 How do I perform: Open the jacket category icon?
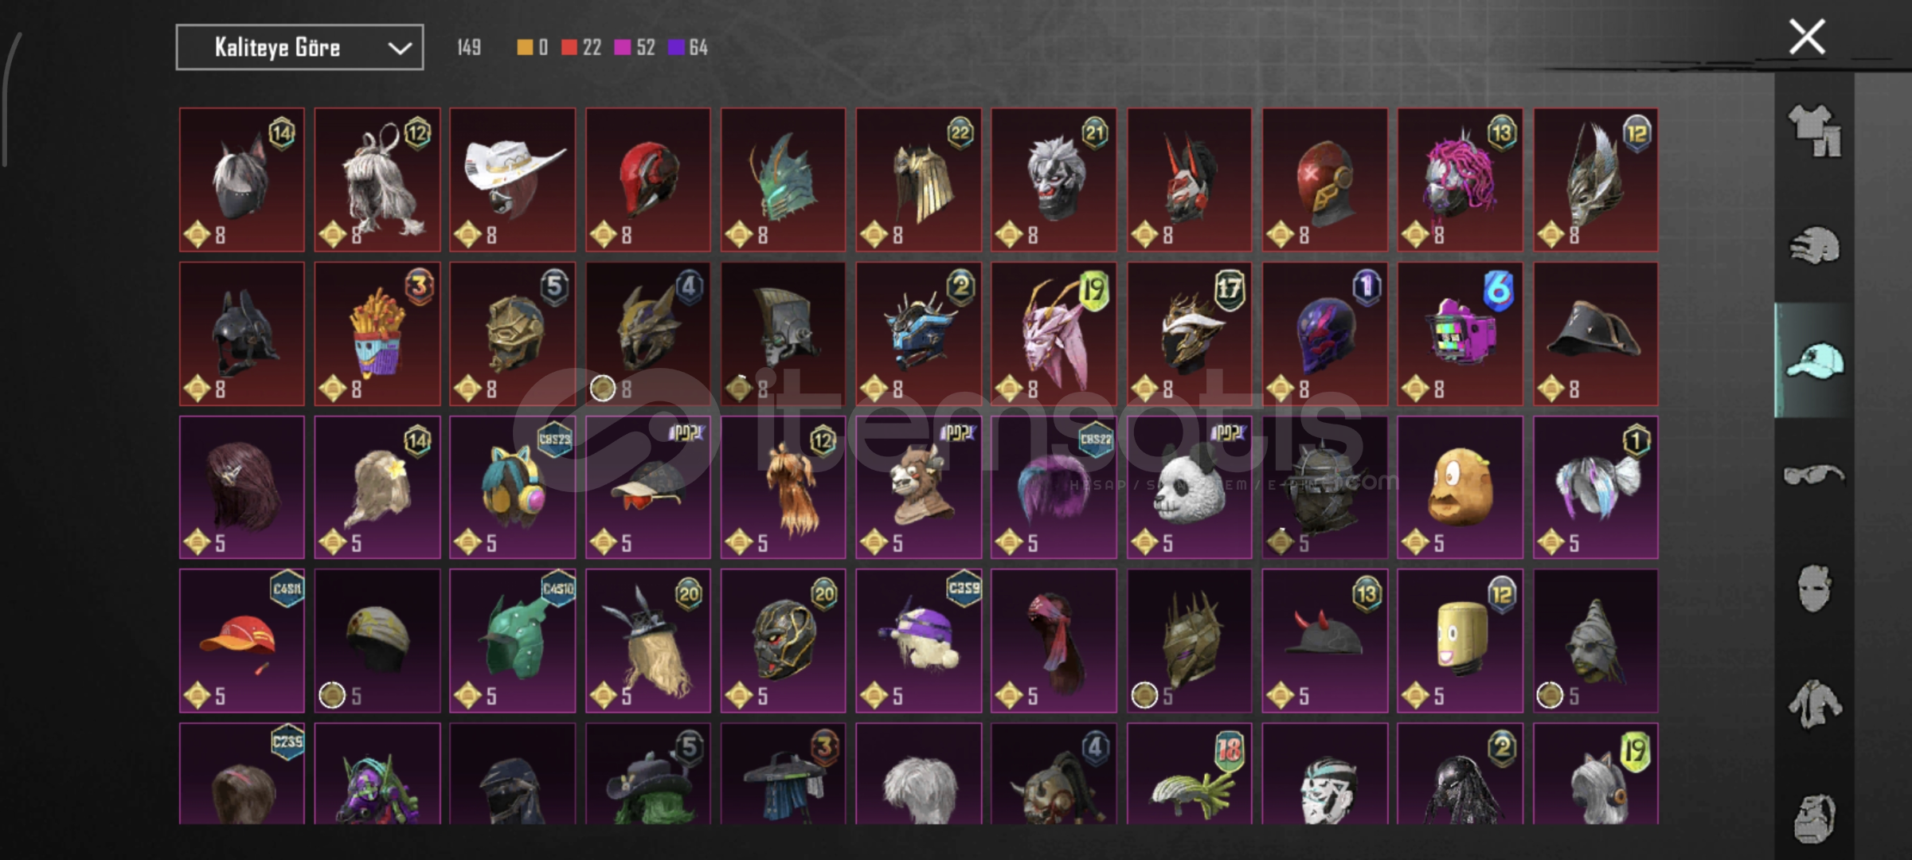(1814, 703)
